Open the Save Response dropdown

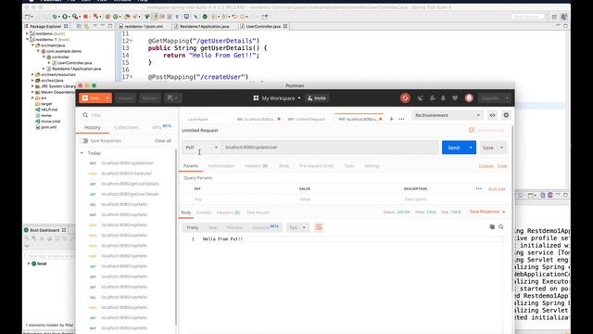tap(487, 212)
